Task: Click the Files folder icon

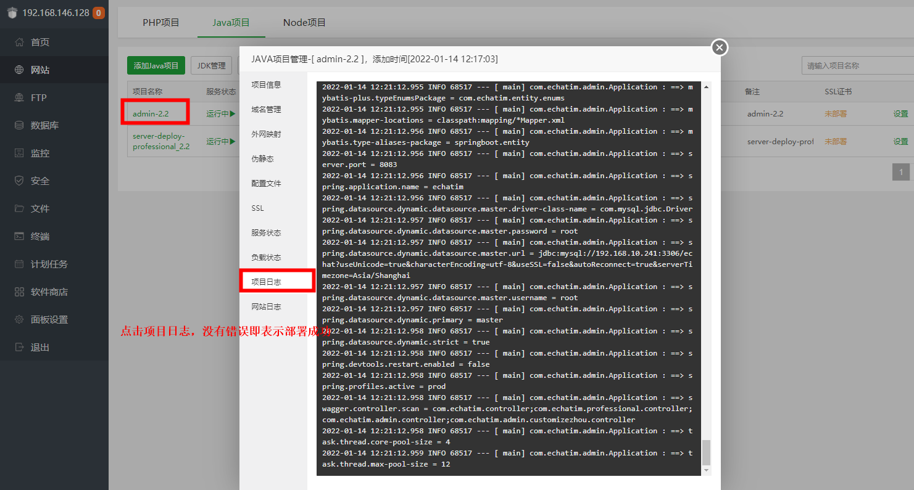Action: [19, 209]
